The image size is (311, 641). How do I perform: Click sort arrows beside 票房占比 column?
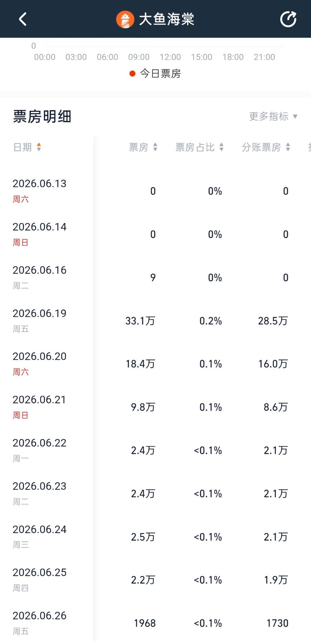222,147
